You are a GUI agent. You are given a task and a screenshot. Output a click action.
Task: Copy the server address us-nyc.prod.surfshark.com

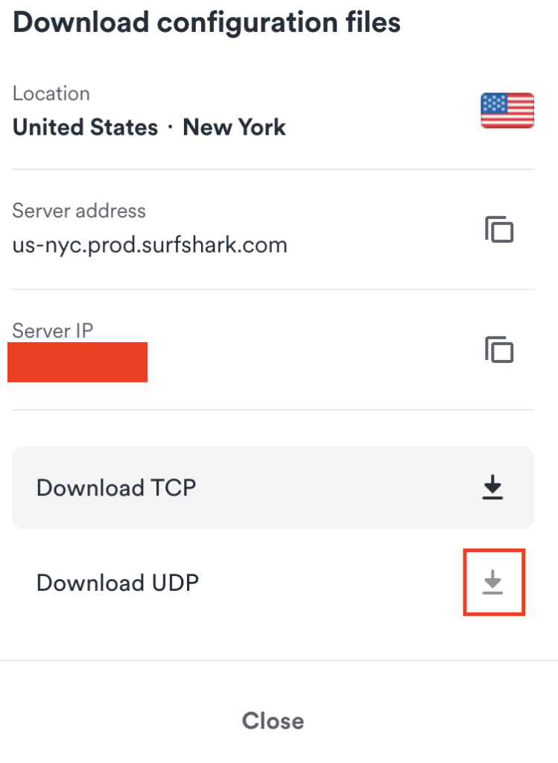point(498,229)
